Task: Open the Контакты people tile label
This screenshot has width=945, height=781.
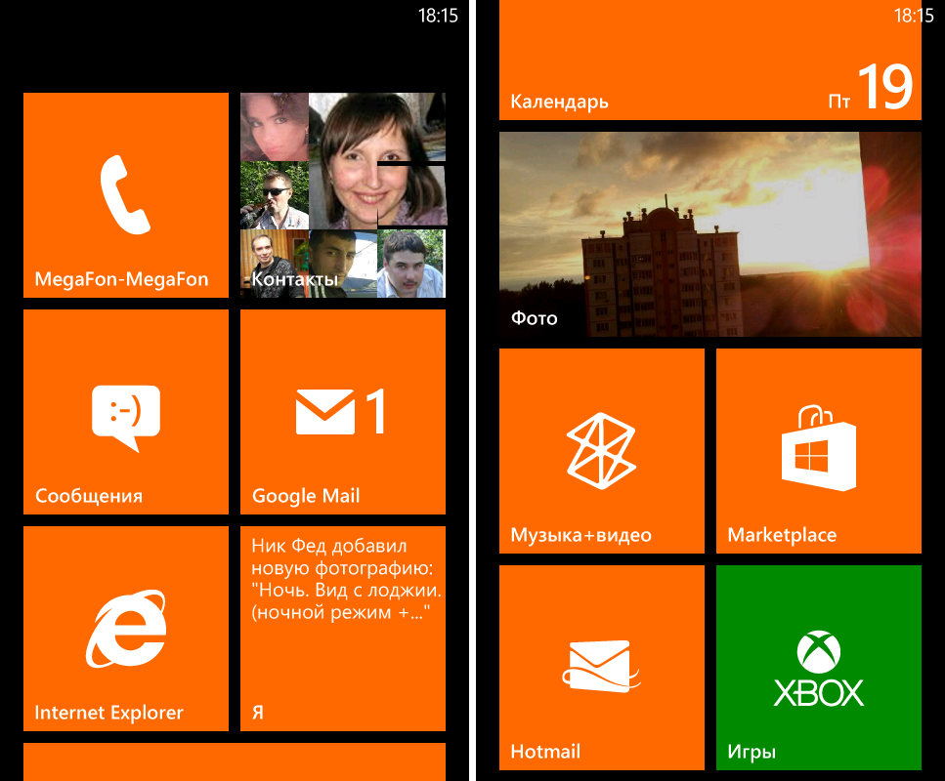Action: point(295,279)
